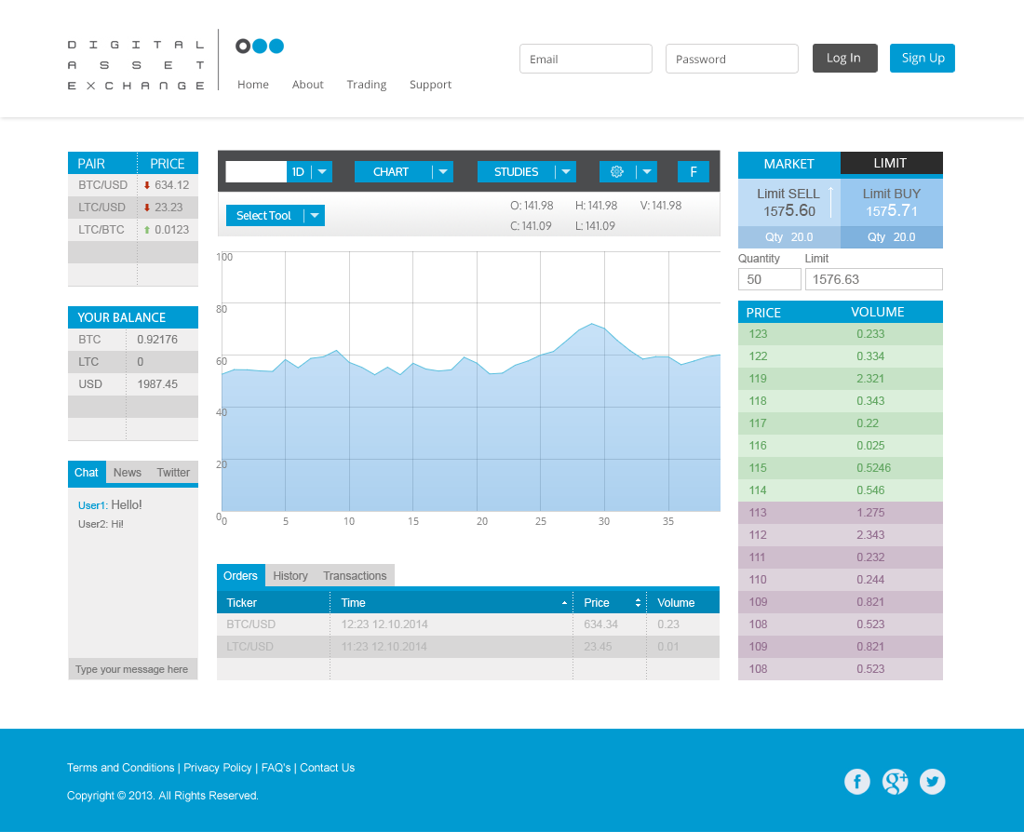Screen dimensions: 1024x832
Task: Select the Limit SELL 1575.60 side
Action: coord(788,200)
